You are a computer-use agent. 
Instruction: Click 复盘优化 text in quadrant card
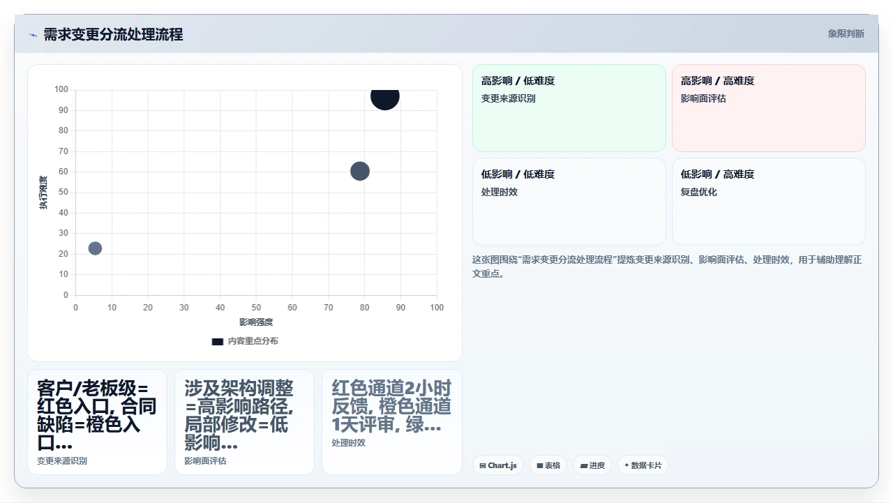pyautogui.click(x=699, y=192)
